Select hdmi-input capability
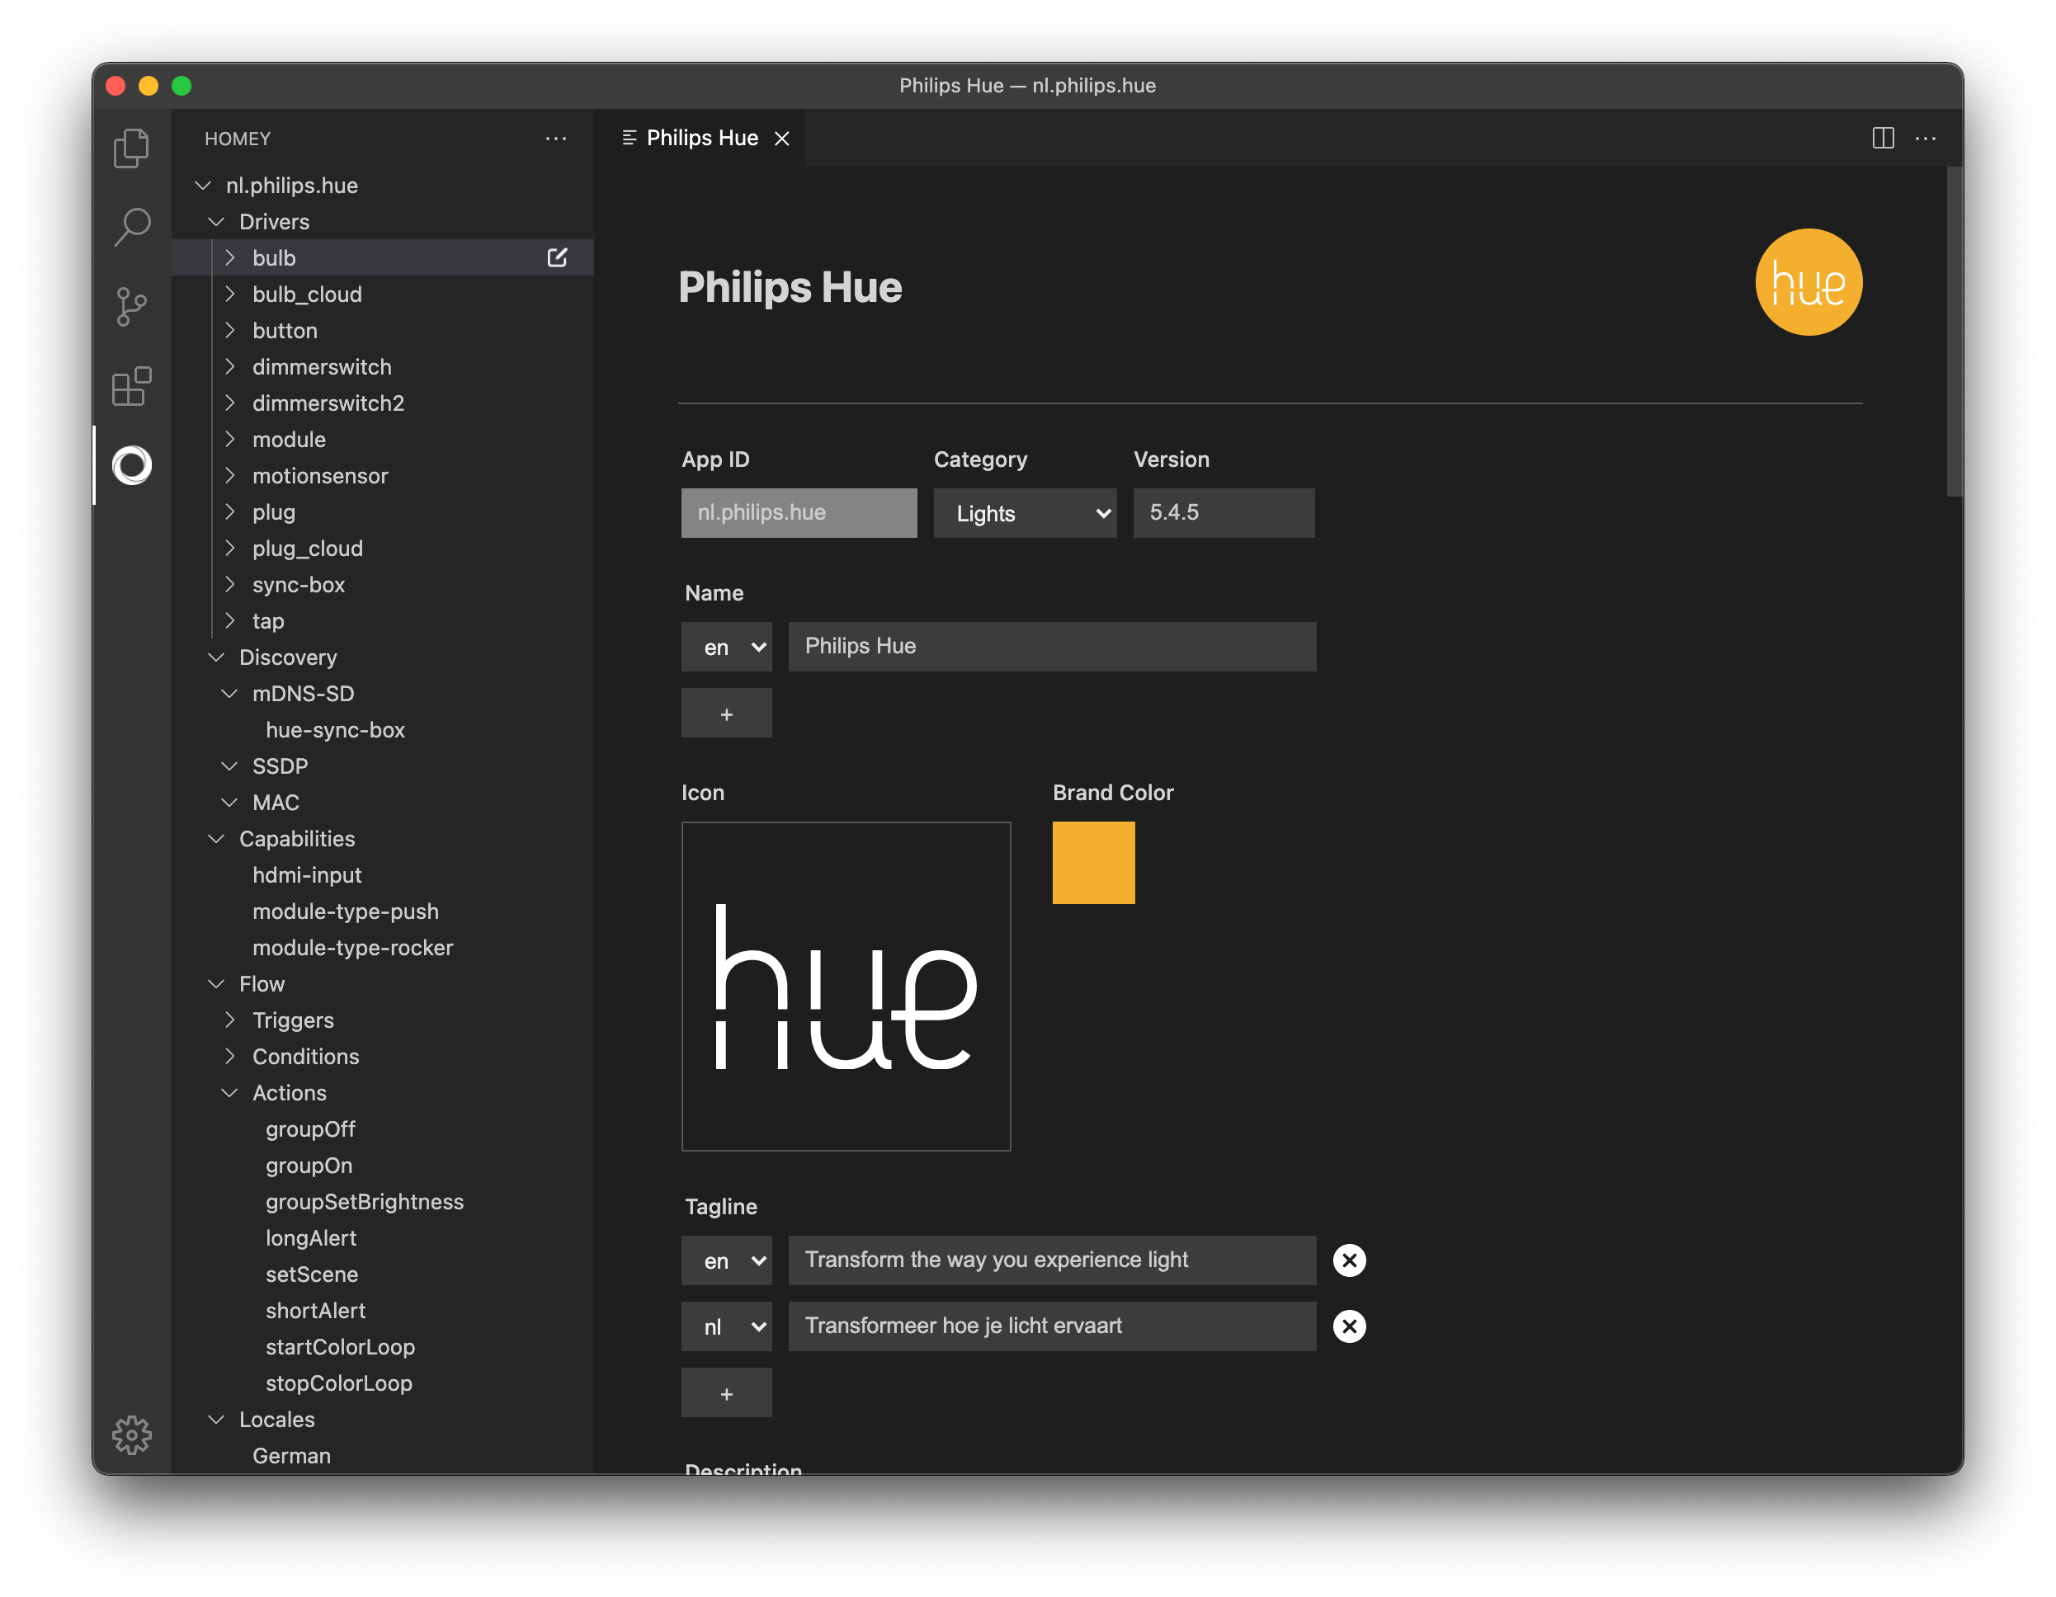This screenshot has height=1597, width=2056. 307,875
